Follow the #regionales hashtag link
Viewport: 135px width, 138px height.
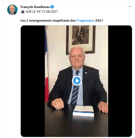click(x=85, y=21)
